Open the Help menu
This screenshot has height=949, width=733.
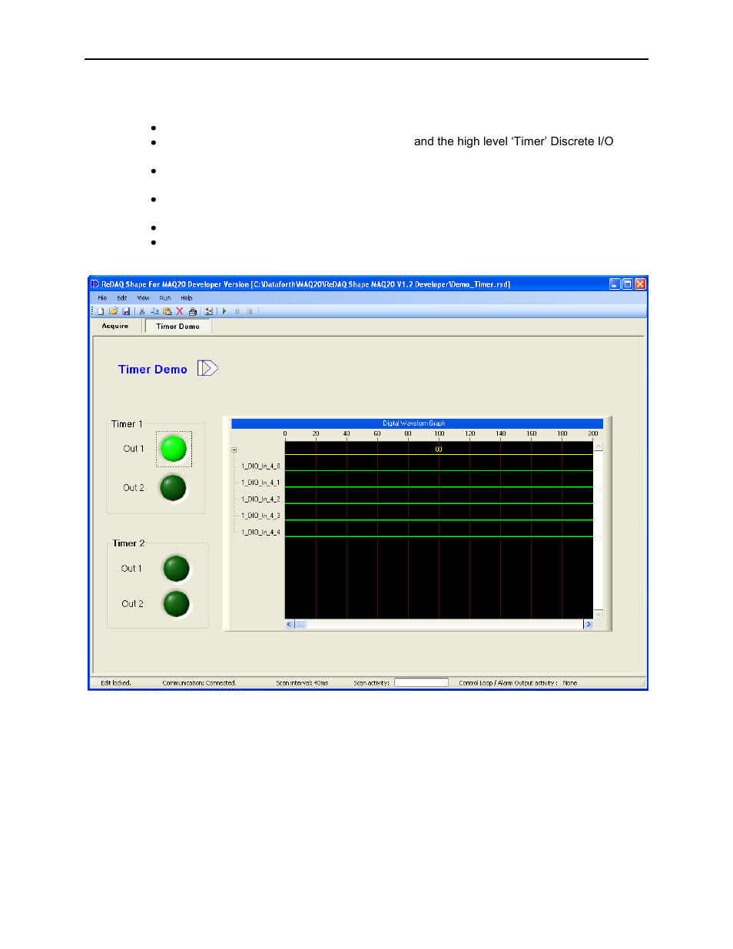[x=187, y=298]
